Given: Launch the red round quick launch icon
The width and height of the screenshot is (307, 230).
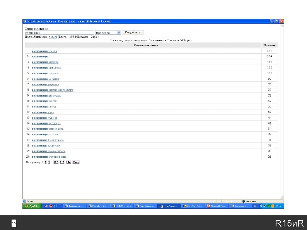Looking at the screenshot, I should [x=51, y=206].
